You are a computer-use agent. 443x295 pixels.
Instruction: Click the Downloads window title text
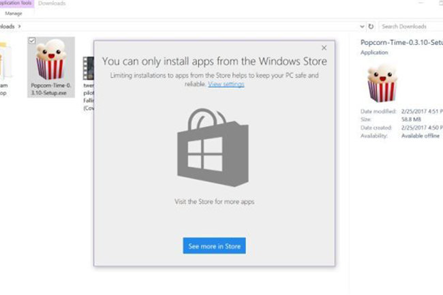(x=52, y=3)
